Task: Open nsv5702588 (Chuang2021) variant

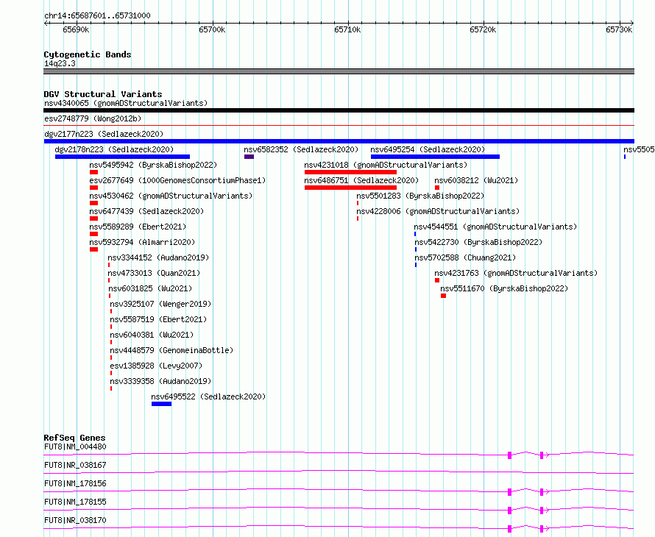Action: pos(465,257)
